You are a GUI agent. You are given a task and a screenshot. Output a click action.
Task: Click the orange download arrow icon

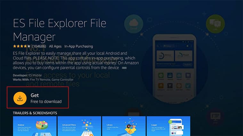click(x=20, y=98)
